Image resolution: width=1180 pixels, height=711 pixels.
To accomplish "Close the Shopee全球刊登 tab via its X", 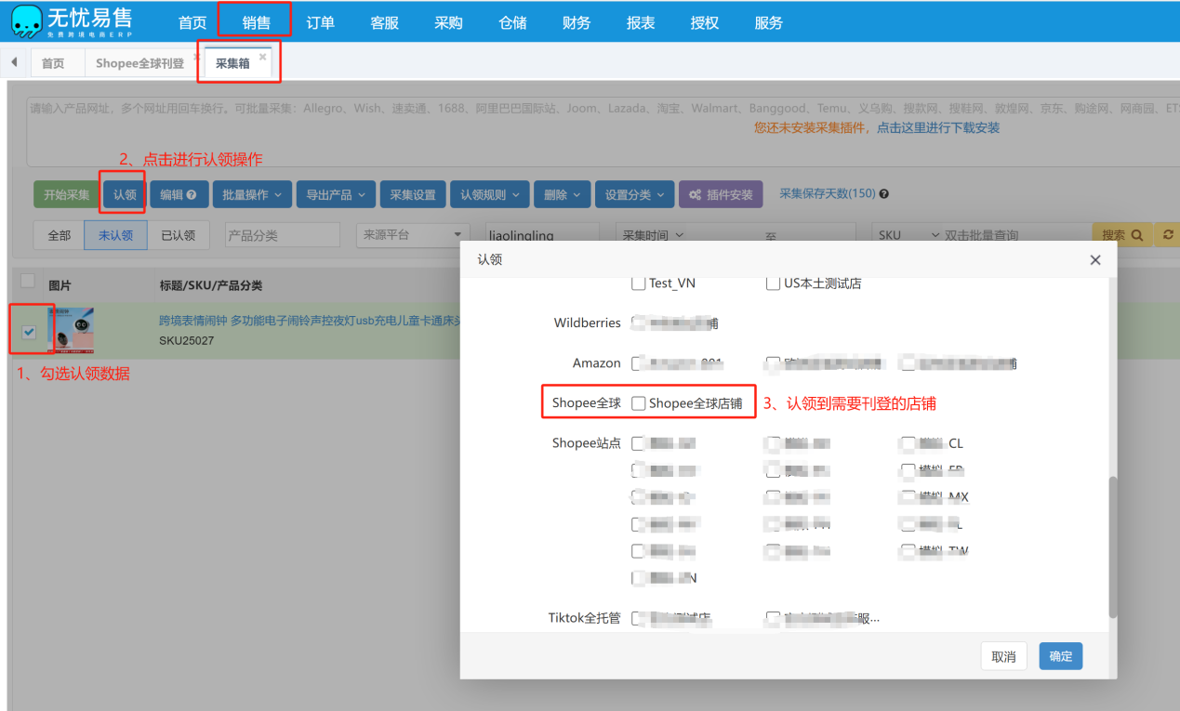I will [x=196, y=57].
